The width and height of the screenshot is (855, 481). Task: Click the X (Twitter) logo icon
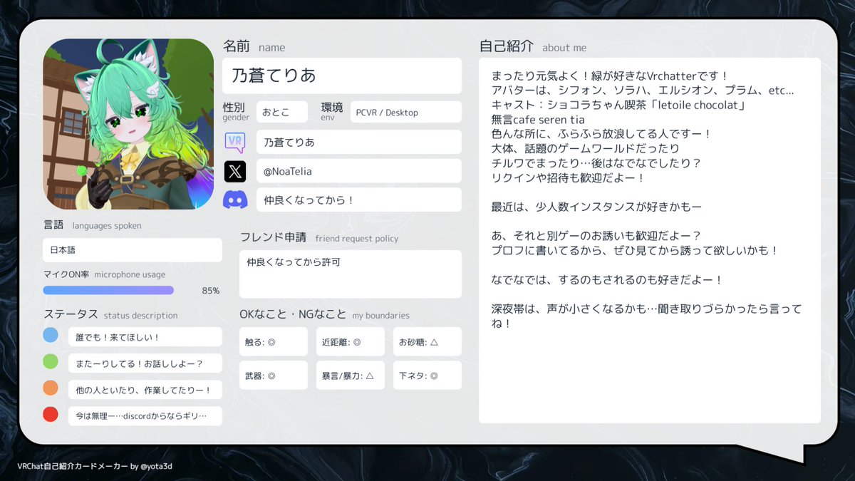[x=235, y=170]
